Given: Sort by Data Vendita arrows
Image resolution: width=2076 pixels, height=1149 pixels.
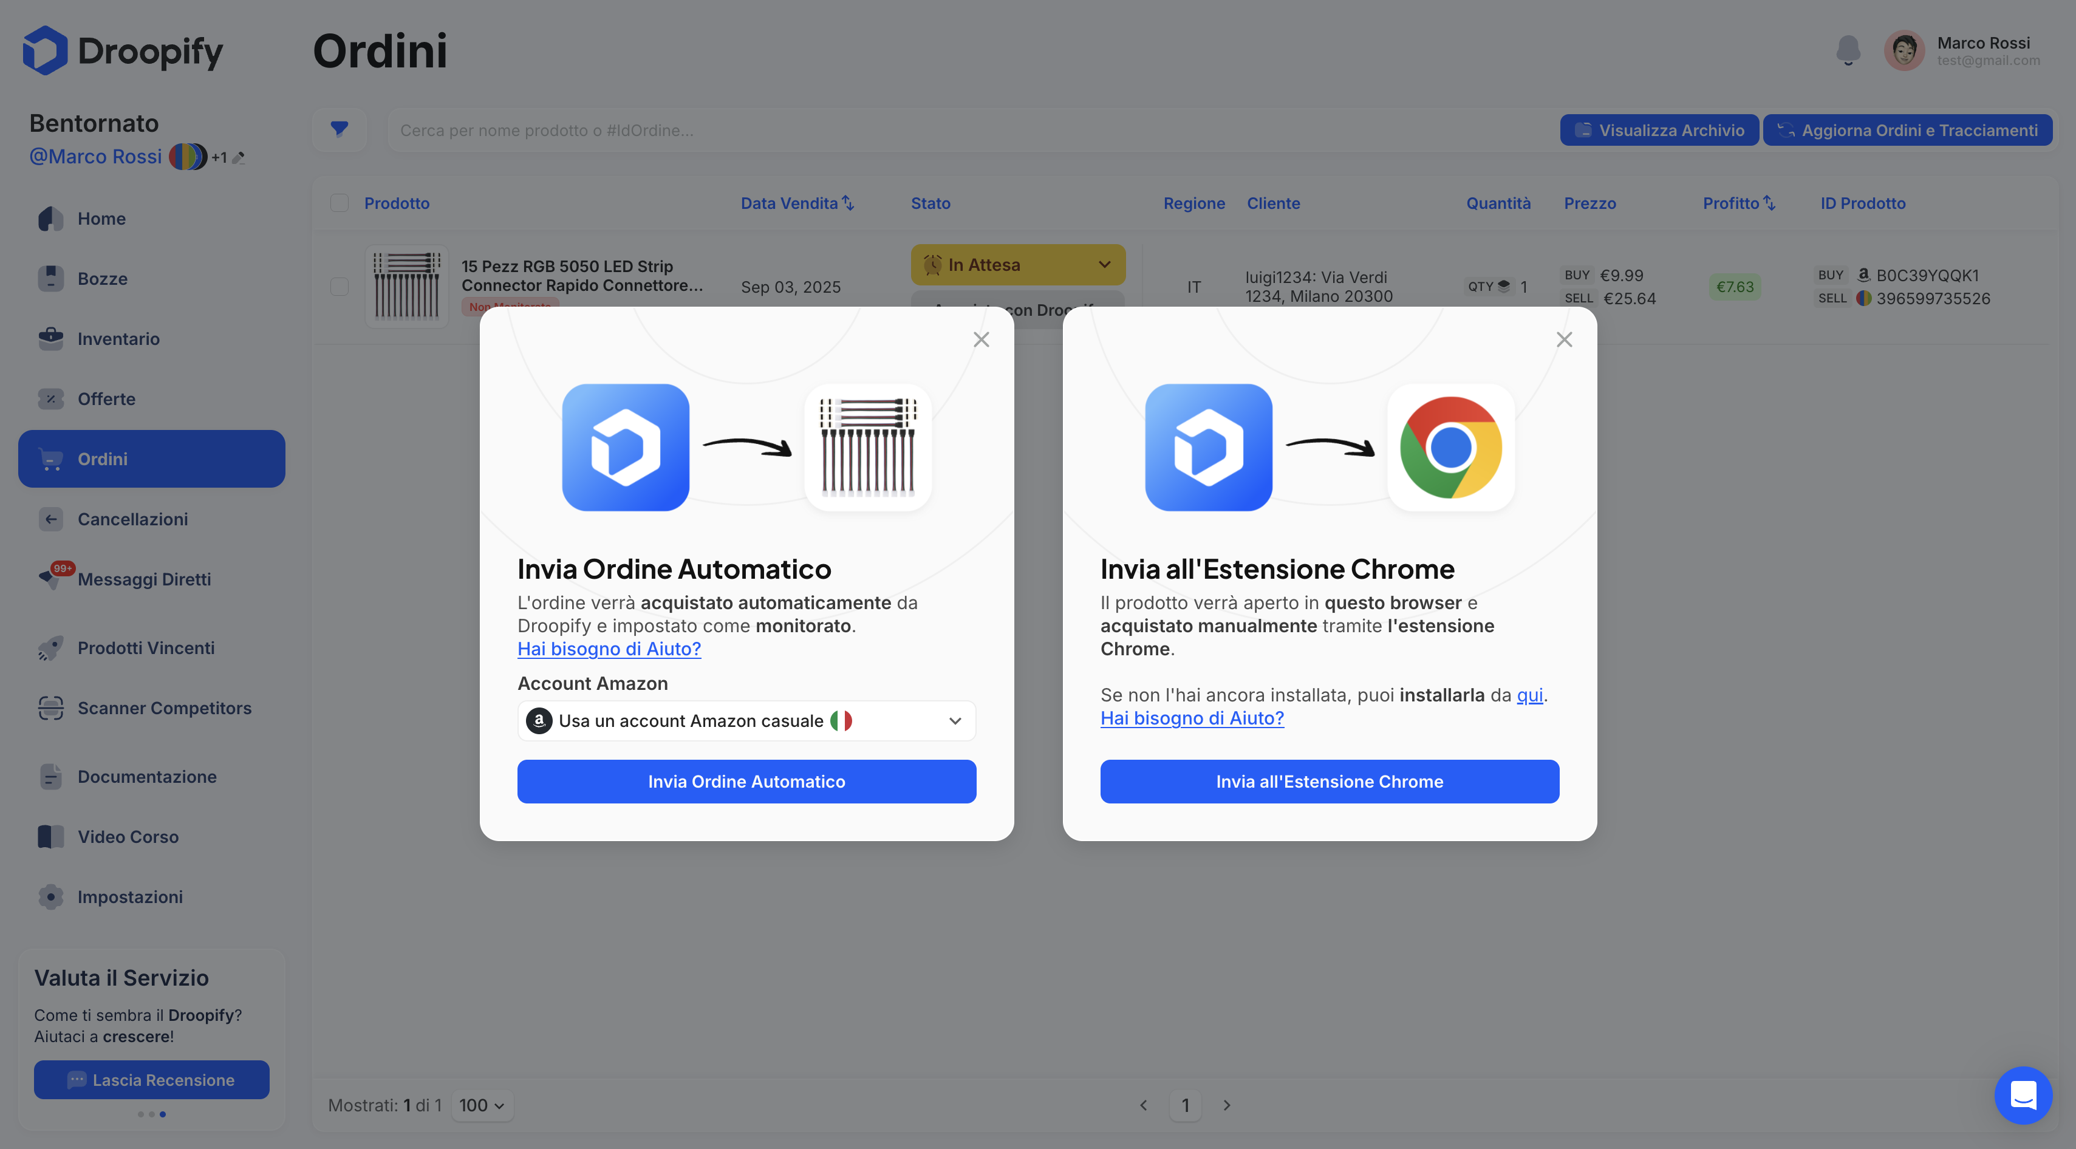Looking at the screenshot, I should click(848, 203).
